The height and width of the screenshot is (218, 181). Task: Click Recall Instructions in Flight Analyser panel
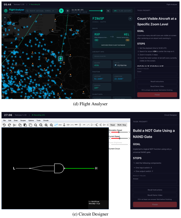(157, 82)
